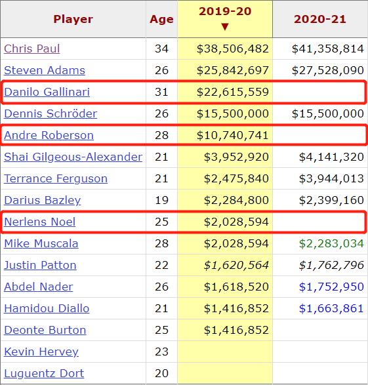The image size is (368, 385).
Task: Open Abdel Nader player link
Action: click(x=39, y=287)
